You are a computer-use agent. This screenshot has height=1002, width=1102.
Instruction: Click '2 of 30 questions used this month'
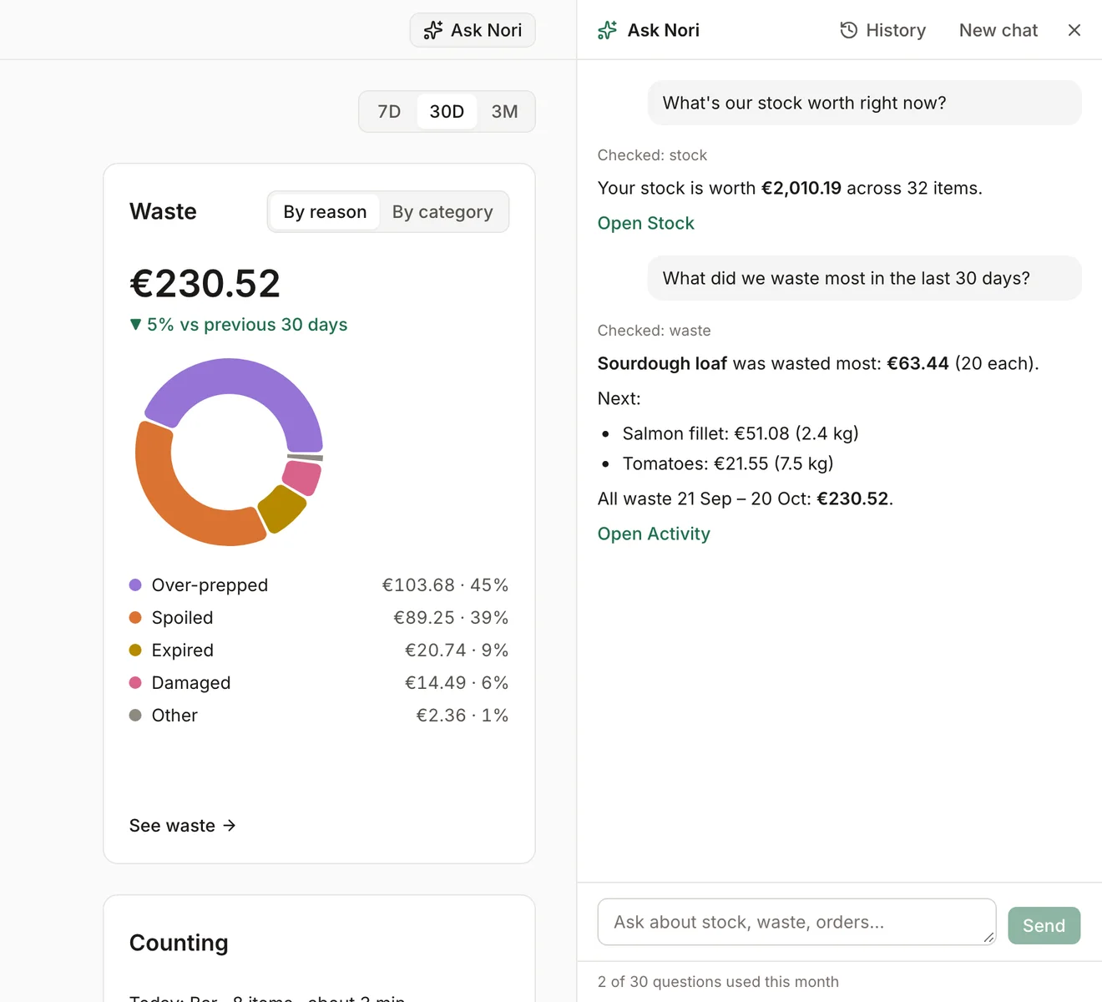[x=718, y=982]
